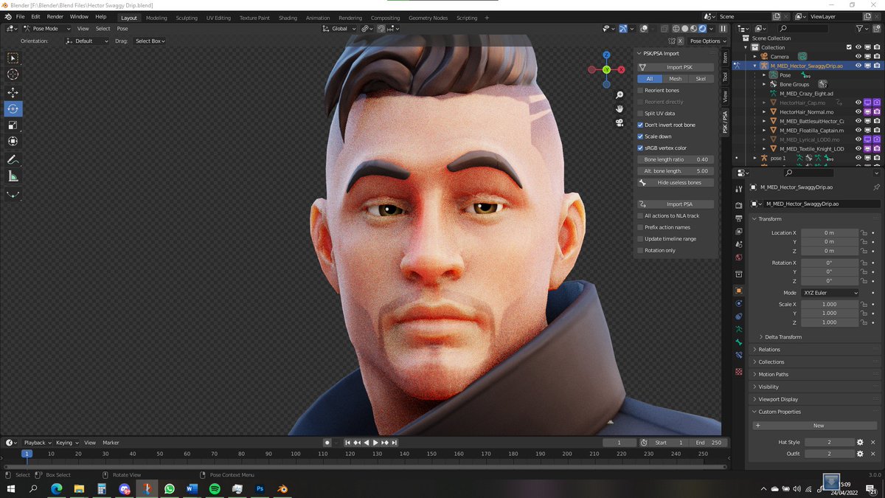Enable the Split UV data checkbox
Viewport: 885px width, 498px height.
(640, 113)
